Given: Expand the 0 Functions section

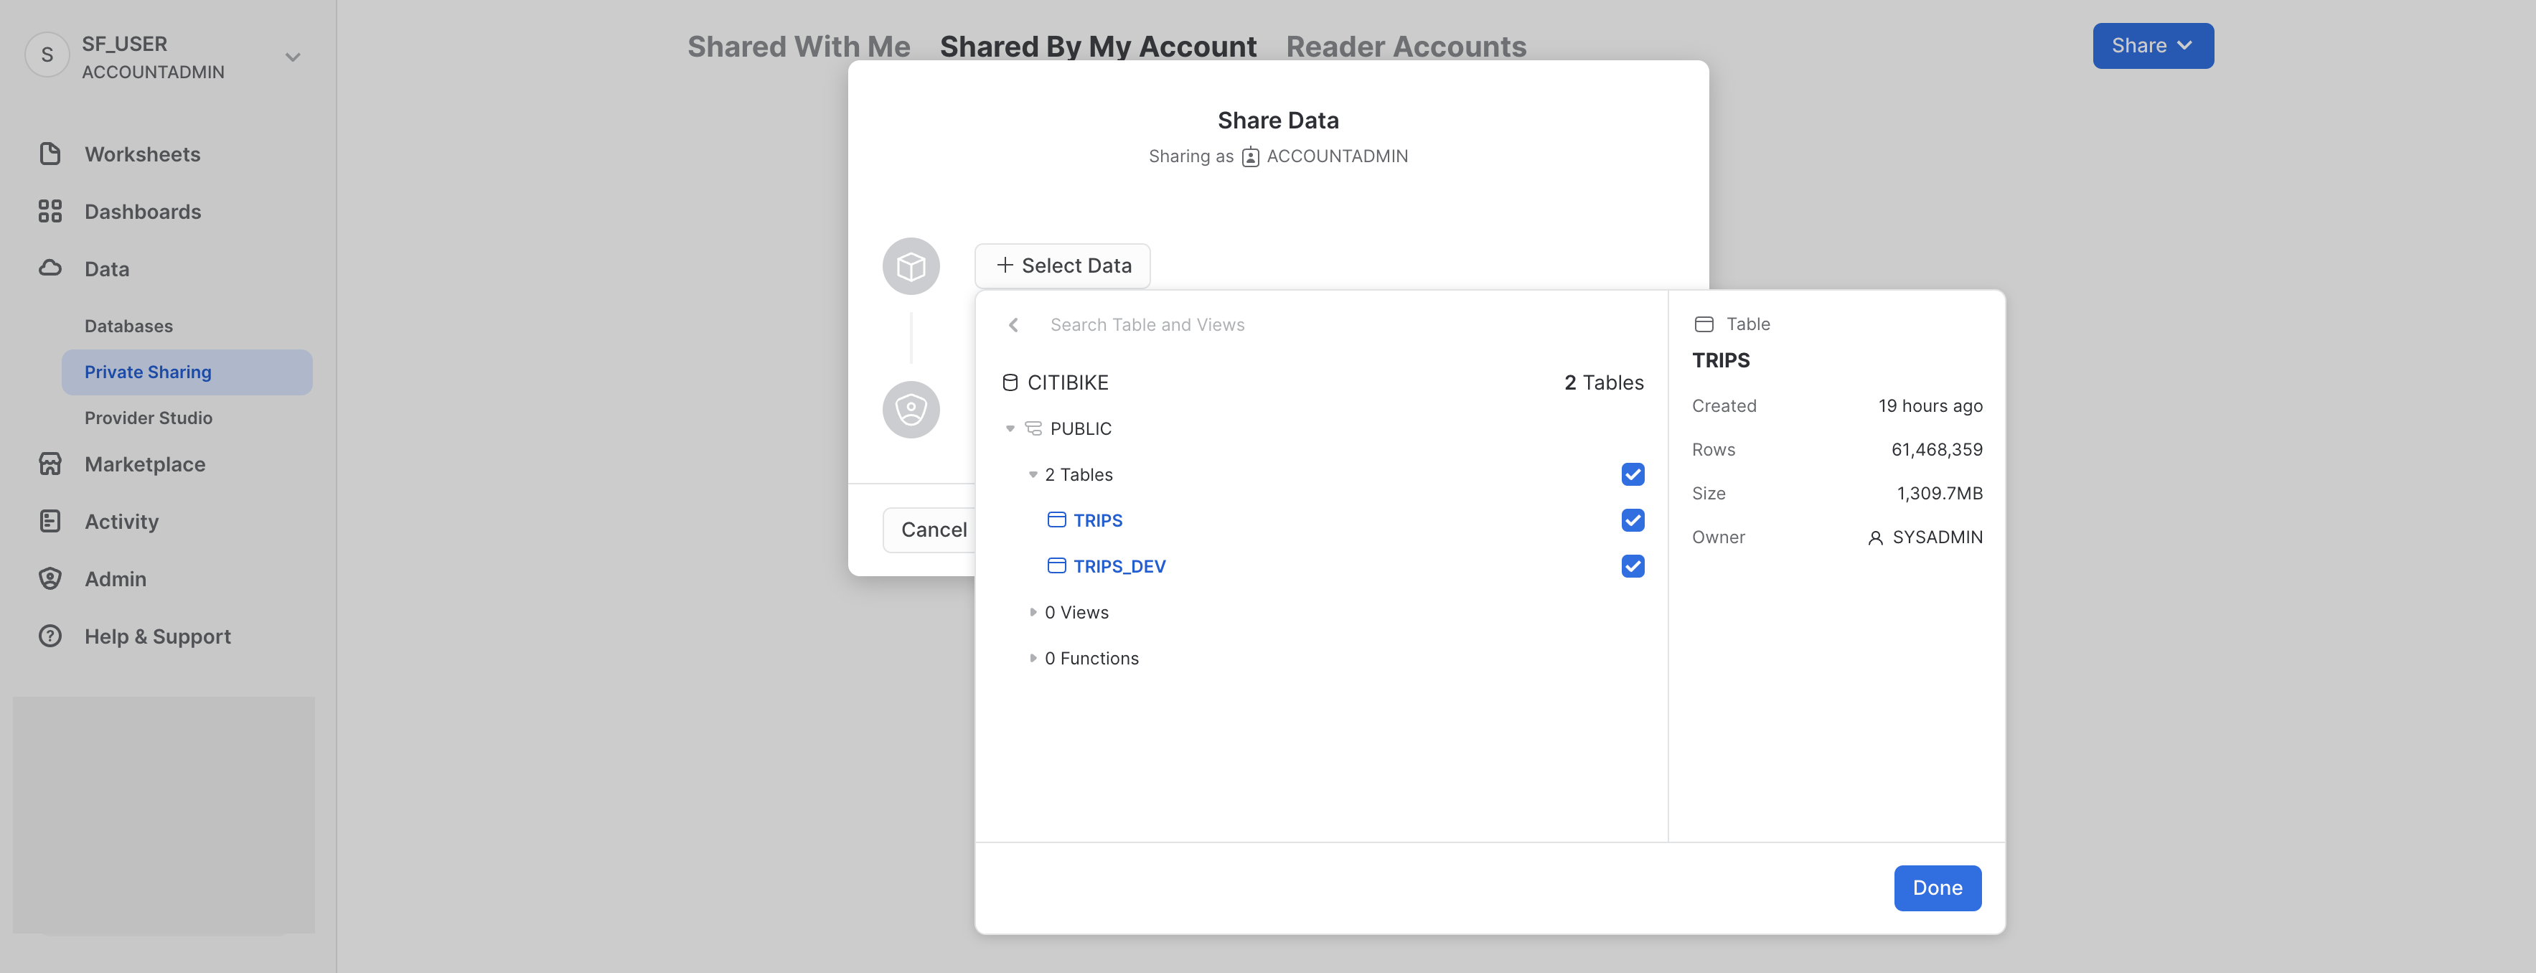Looking at the screenshot, I should [1033, 658].
